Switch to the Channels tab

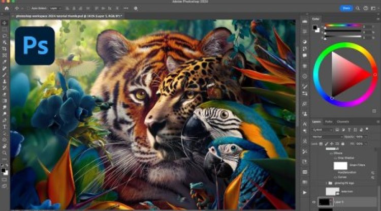(343, 122)
